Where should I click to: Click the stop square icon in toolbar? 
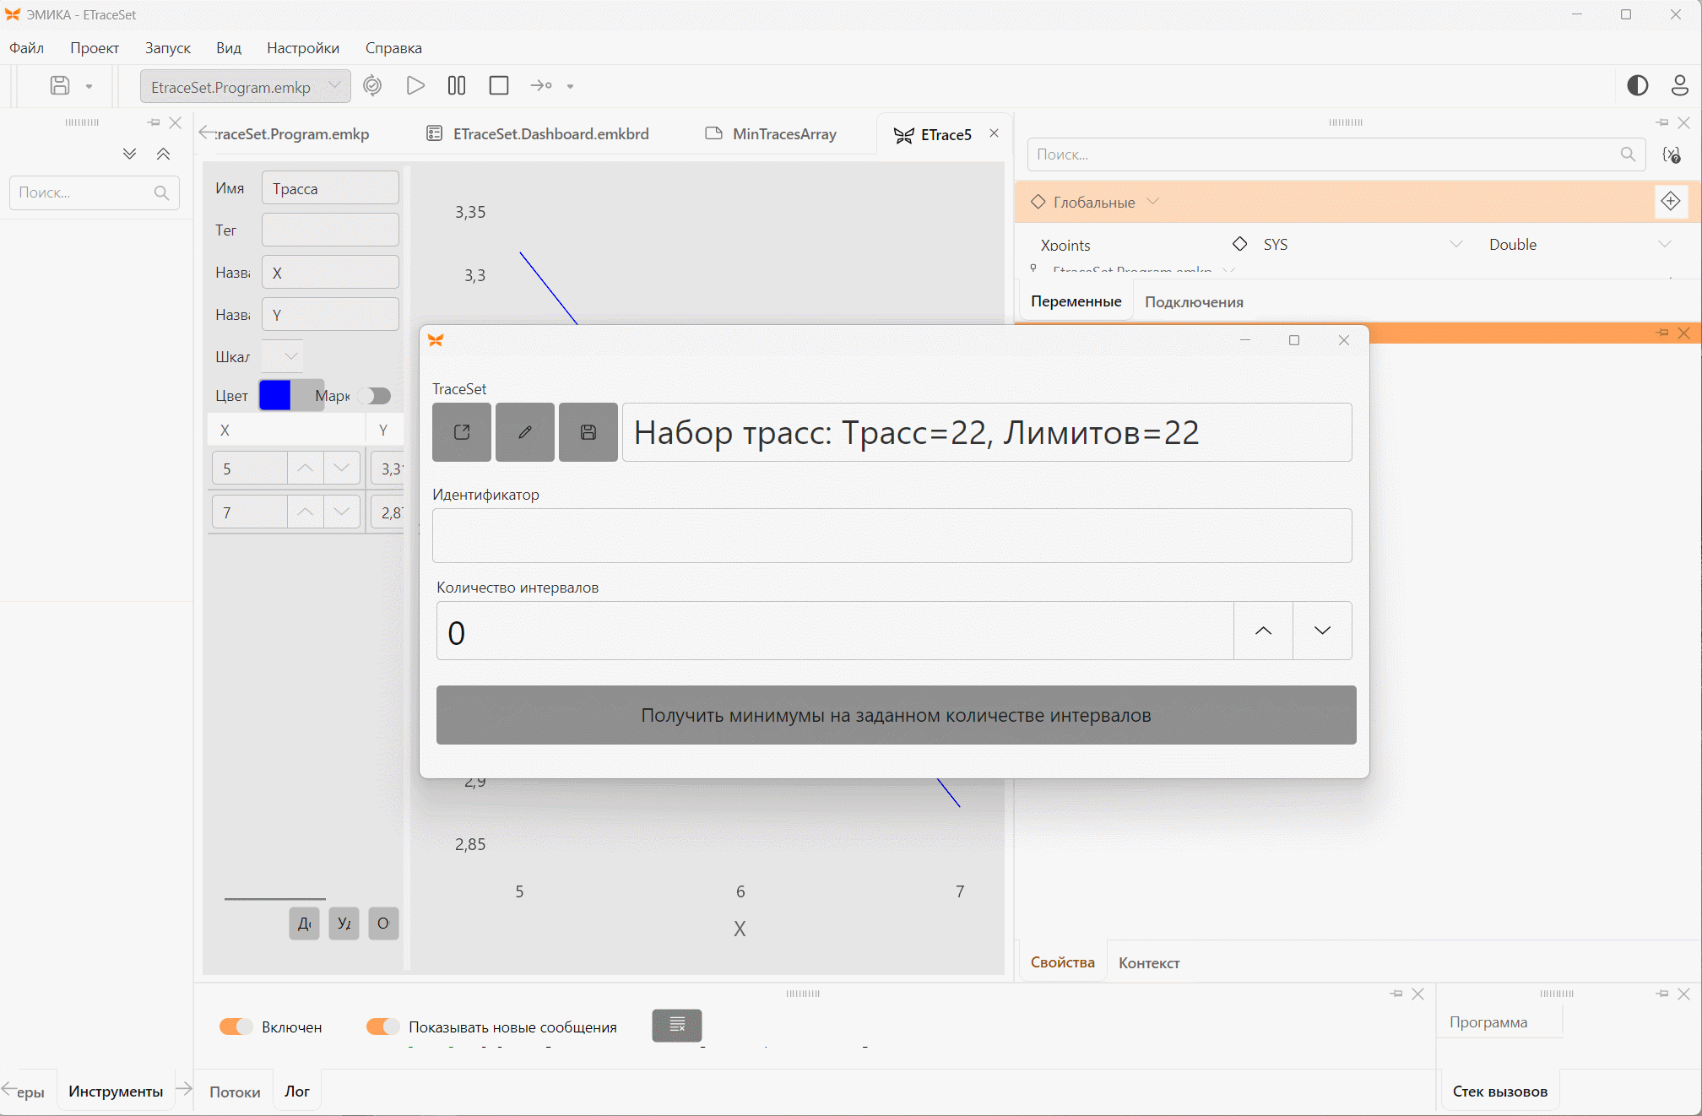[x=499, y=85]
